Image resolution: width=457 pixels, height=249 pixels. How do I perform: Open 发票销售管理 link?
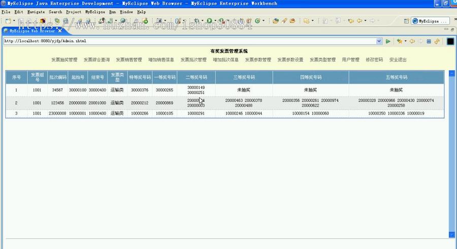(x=129, y=60)
